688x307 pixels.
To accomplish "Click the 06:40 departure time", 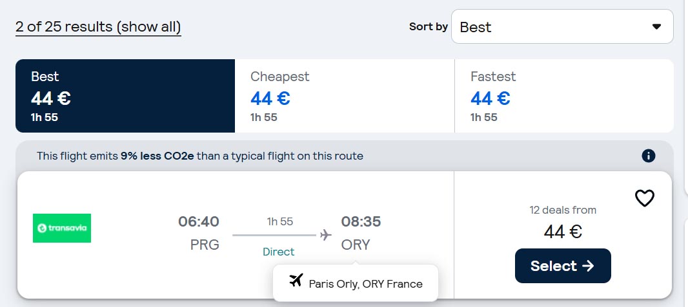I will [x=199, y=222].
